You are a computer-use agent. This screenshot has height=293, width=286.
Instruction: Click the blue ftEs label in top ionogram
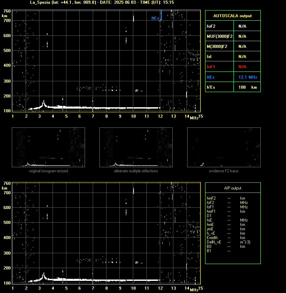[155, 18]
